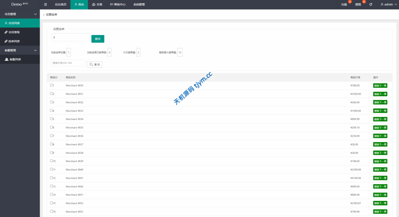The image size is (399, 217).
Task: Open 会员等级 link in sidebar
Action: point(14,32)
